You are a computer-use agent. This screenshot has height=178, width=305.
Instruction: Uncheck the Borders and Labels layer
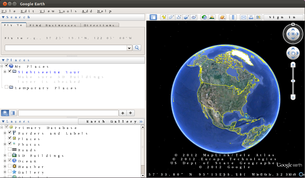[x=10, y=132]
